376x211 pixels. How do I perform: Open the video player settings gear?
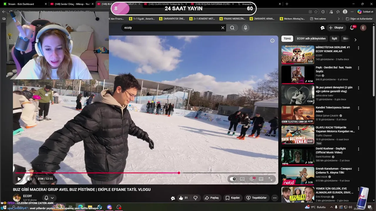(x=252, y=179)
